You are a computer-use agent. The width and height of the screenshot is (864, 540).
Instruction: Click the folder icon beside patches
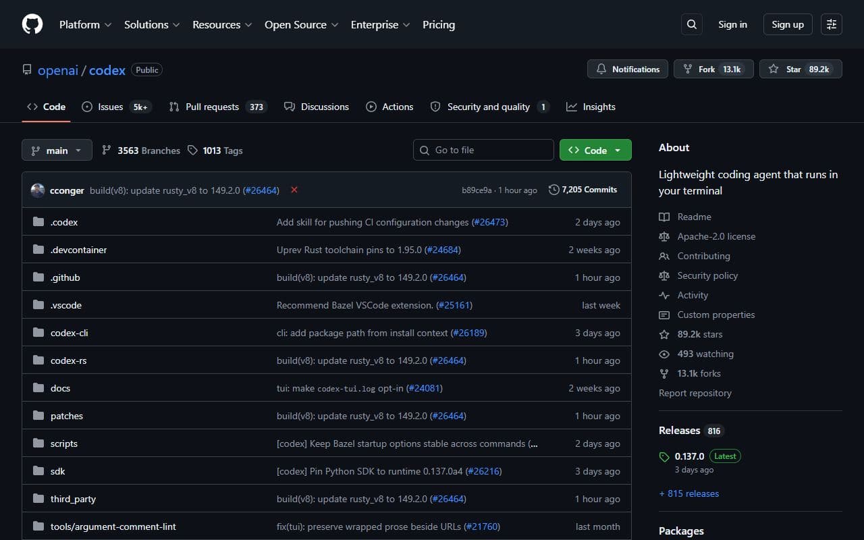38,416
